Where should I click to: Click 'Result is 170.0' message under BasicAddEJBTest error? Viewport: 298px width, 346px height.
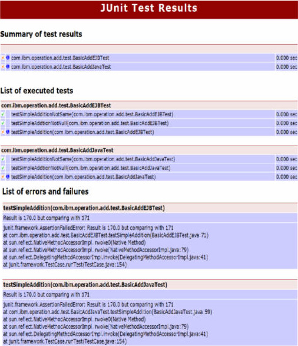click(x=47, y=218)
